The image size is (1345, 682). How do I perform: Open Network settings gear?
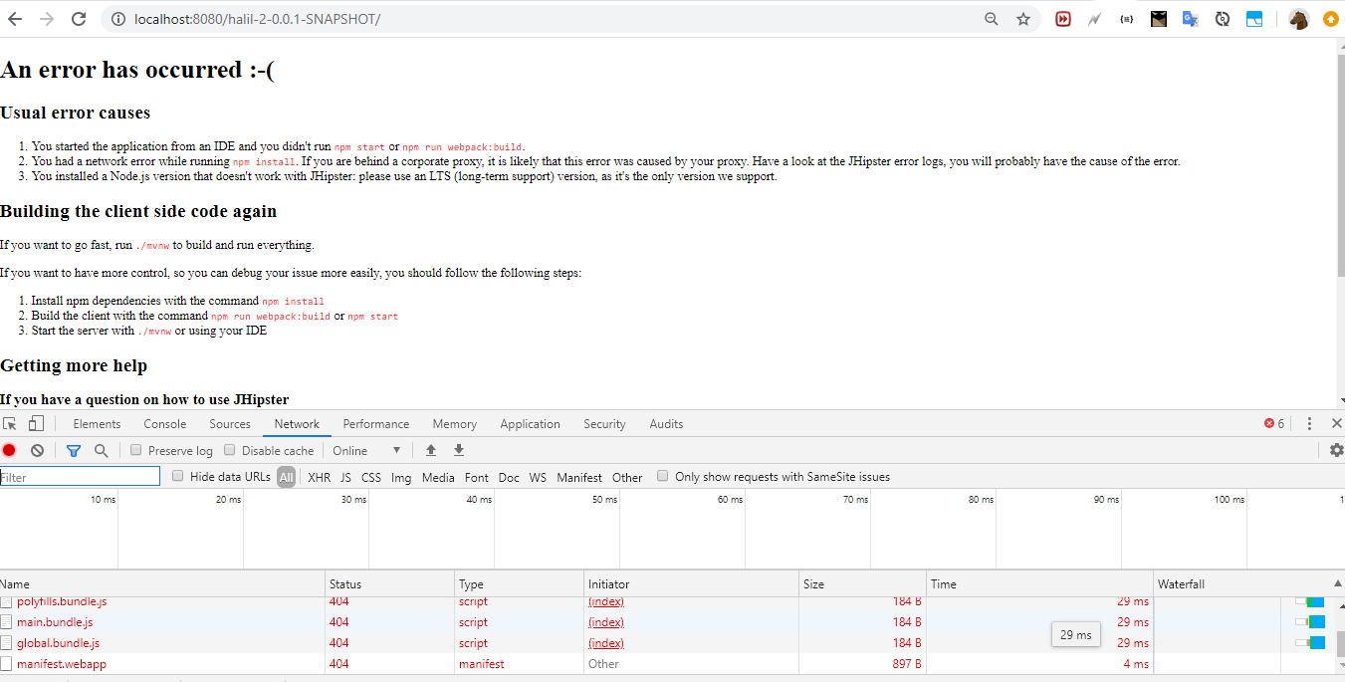pyautogui.click(x=1336, y=450)
